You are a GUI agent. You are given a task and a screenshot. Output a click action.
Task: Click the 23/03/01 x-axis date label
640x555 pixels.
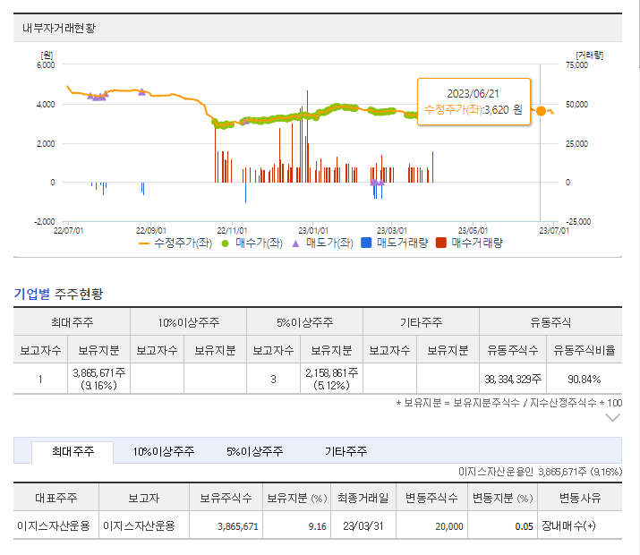[x=391, y=231]
